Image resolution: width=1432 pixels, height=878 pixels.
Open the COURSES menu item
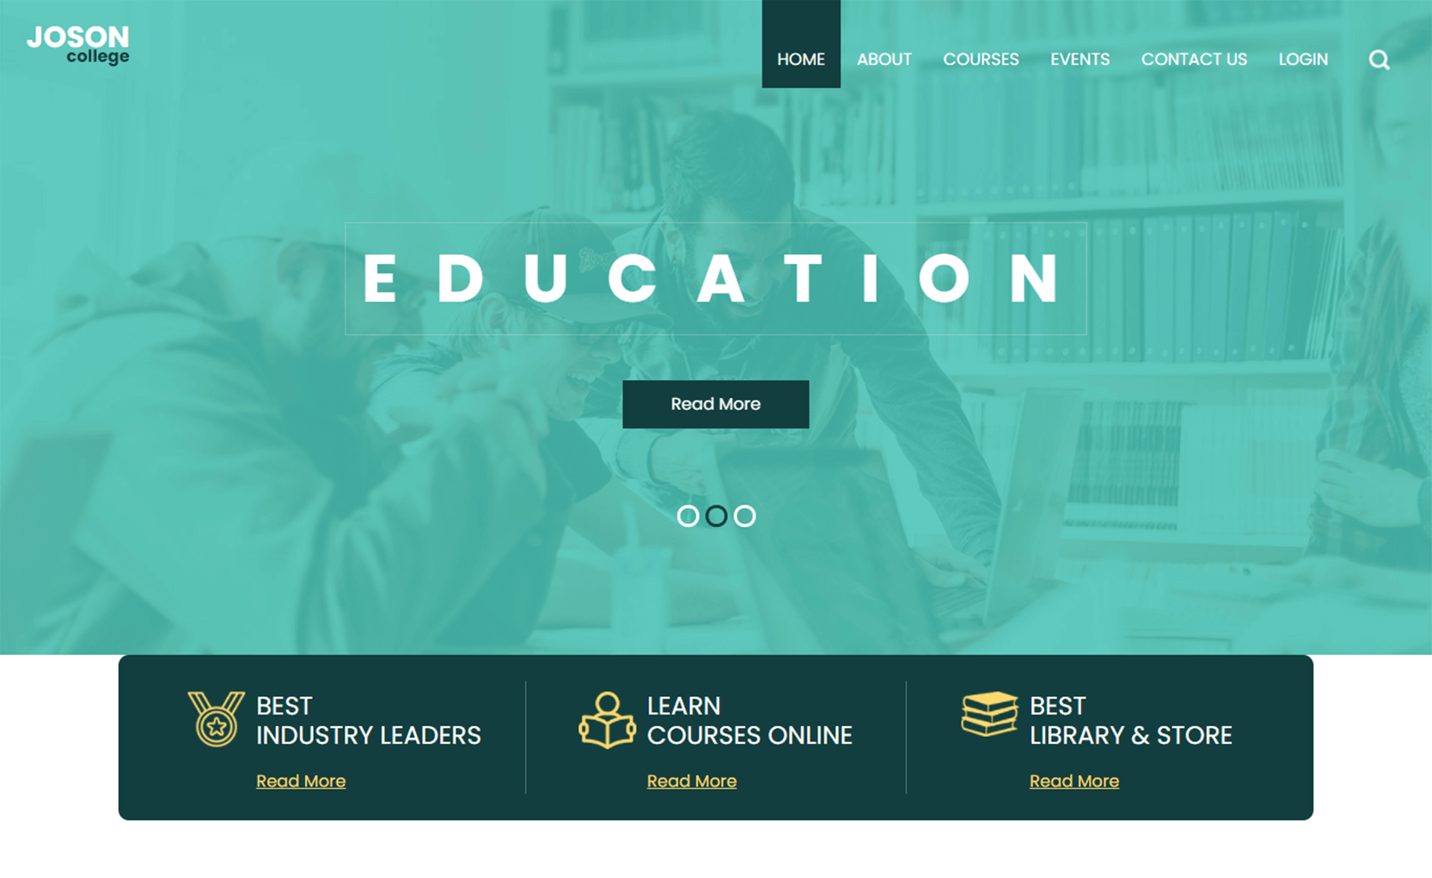980,58
